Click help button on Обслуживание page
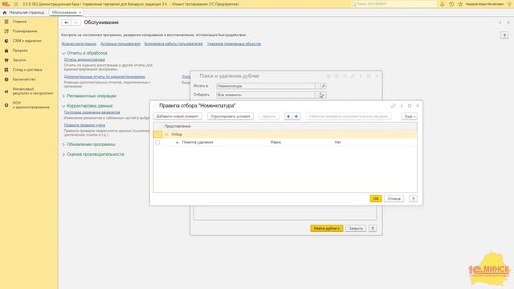The height and width of the screenshot is (289, 514). pyautogui.click(x=504, y=35)
